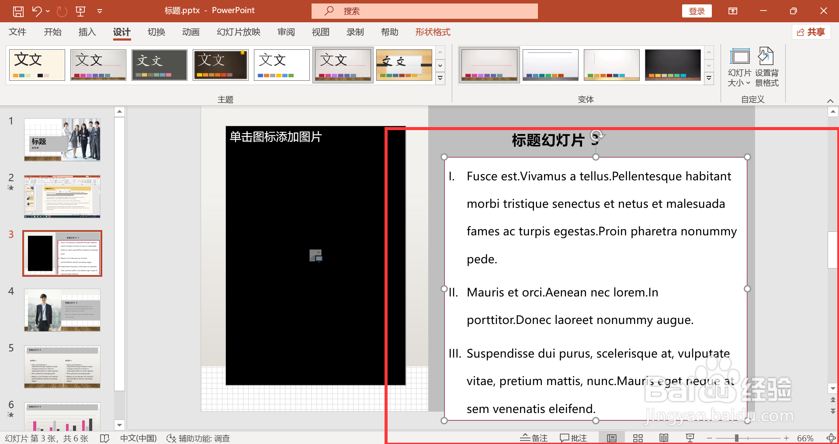
Task: Click the zoom out minus button
Action: (709, 438)
